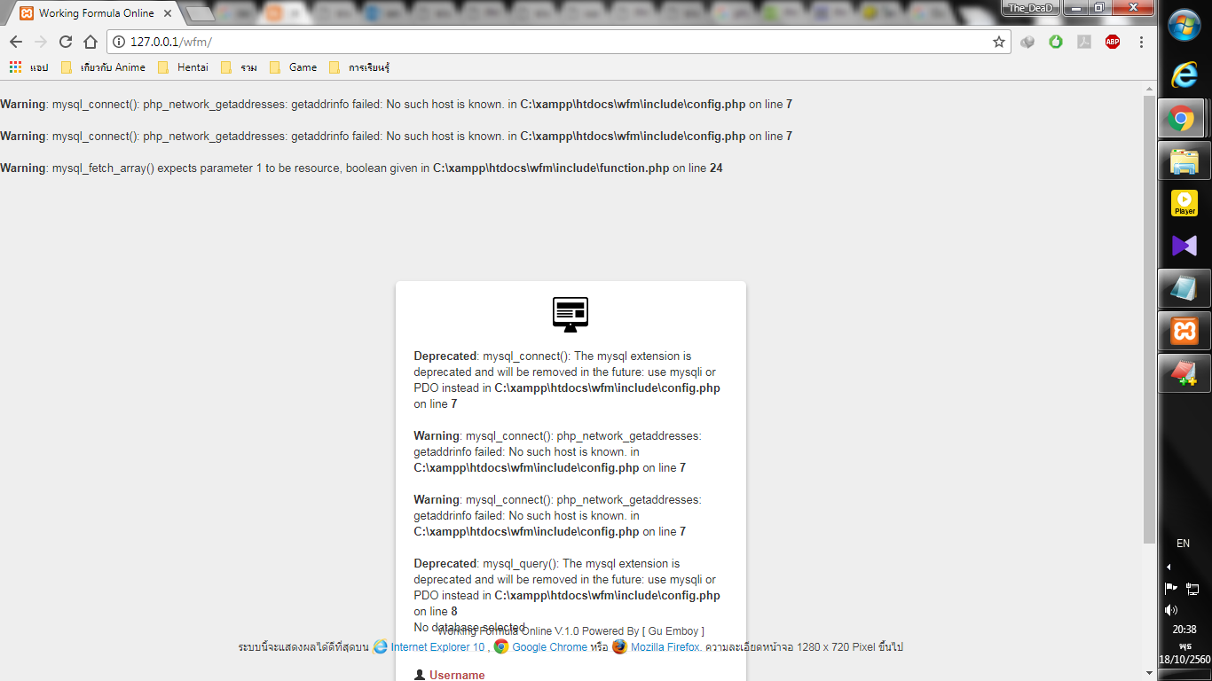Image resolution: width=1212 pixels, height=681 pixels.
Task: Open Visual Studio from the taskbar
Action: point(1184,246)
